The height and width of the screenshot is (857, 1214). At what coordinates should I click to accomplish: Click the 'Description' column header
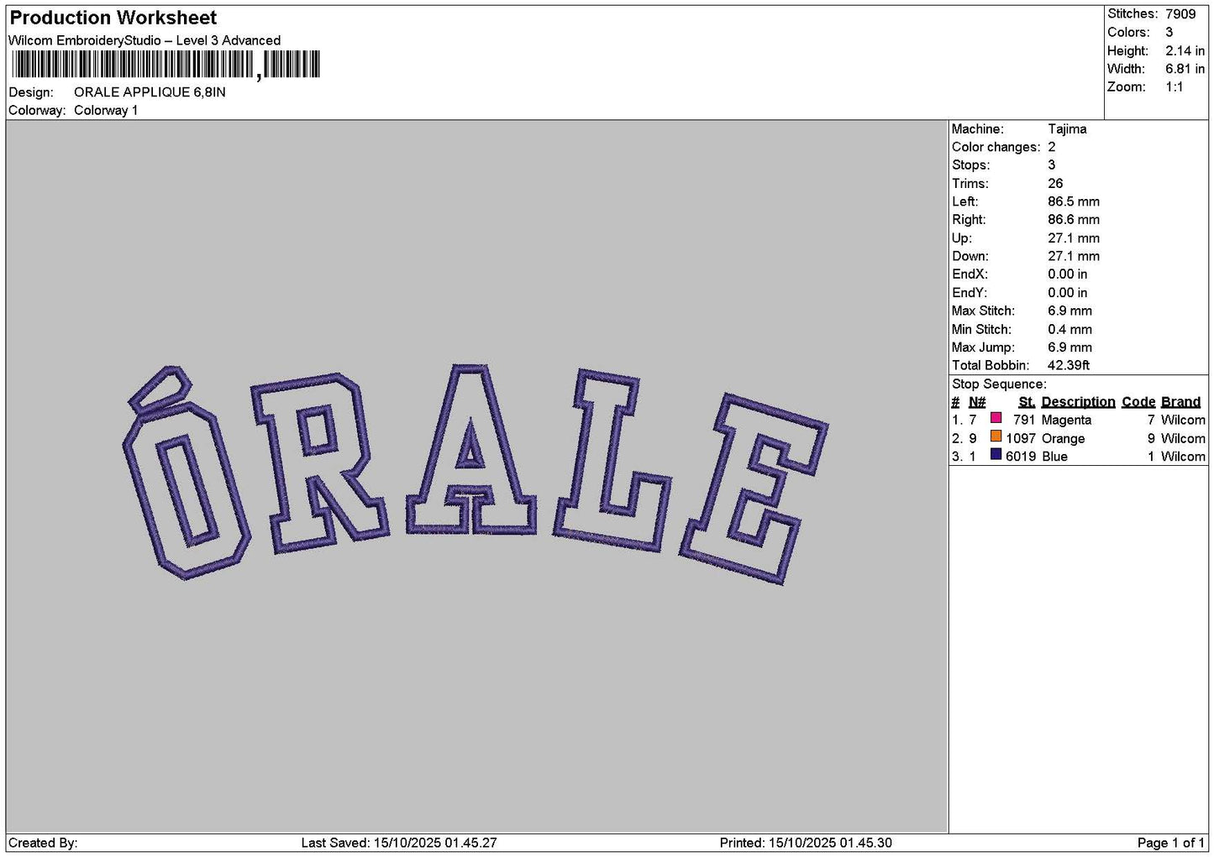(x=1078, y=402)
